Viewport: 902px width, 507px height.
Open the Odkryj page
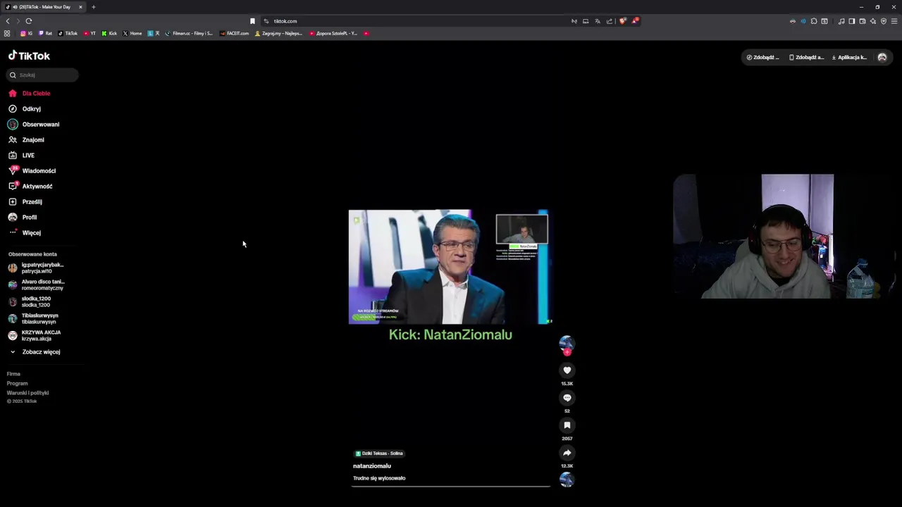25,108
